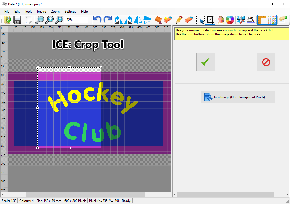Viewport: 290px width, 204px height.
Task: Confirm crop with the green tick button
Action: coord(205,62)
